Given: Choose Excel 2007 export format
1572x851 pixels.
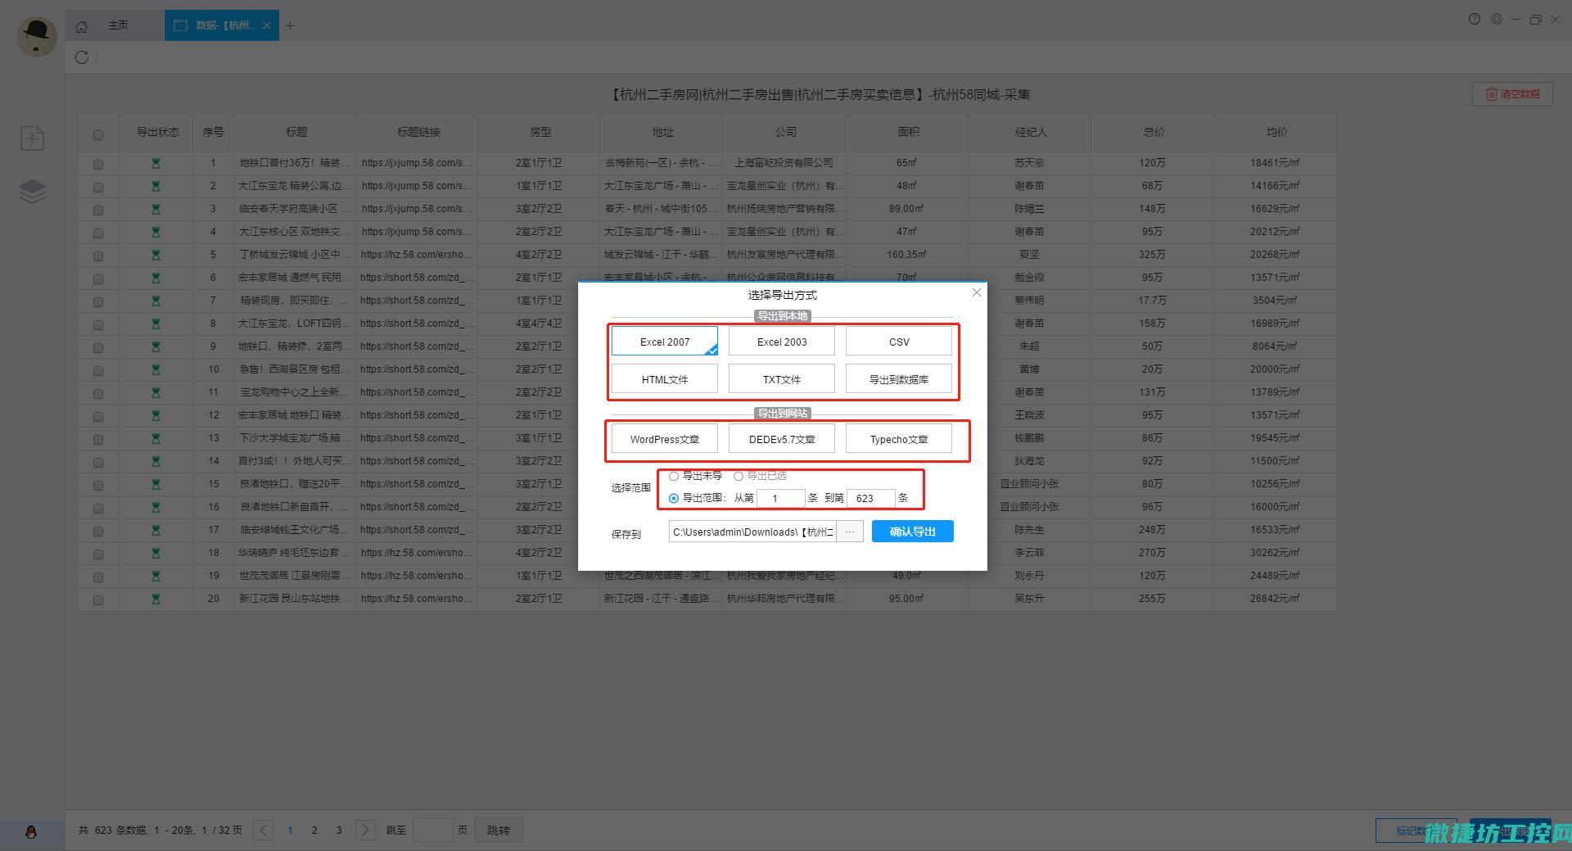Looking at the screenshot, I should pos(665,342).
